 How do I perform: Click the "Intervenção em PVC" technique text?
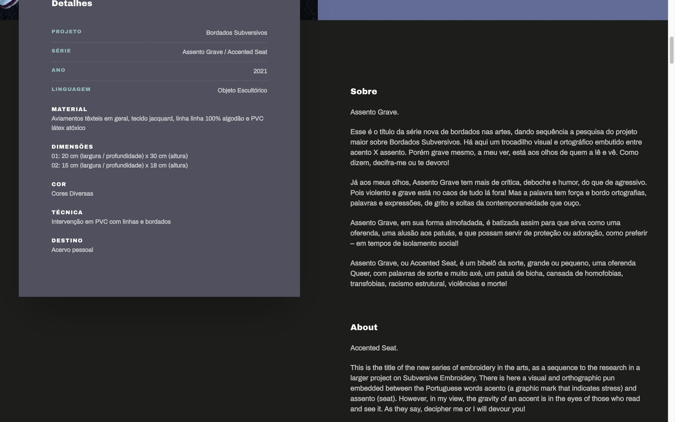pyautogui.click(x=111, y=222)
